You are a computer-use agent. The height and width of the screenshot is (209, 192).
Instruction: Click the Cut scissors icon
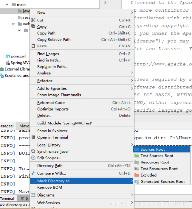click(x=33, y=20)
